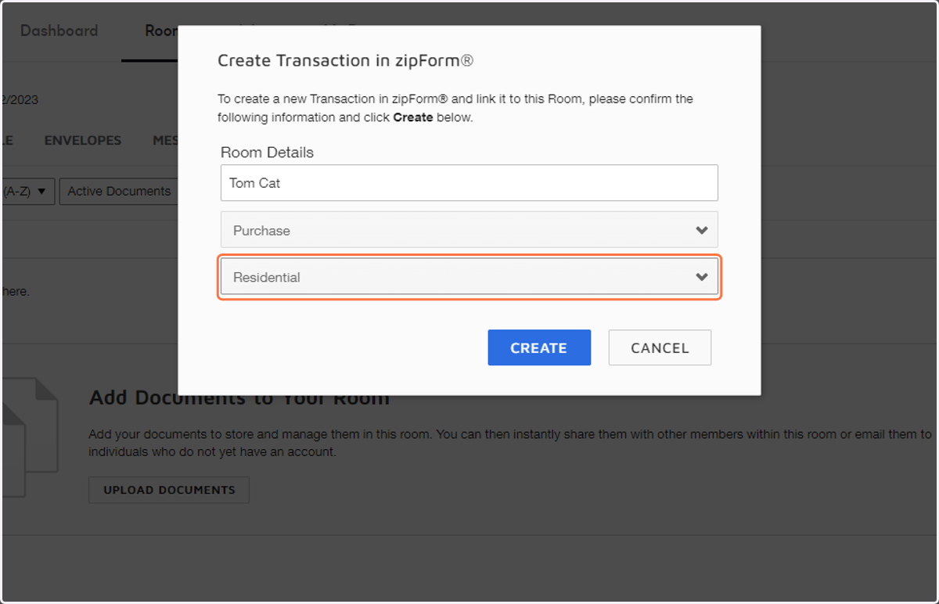The image size is (939, 604).
Task: Click the Add Documents to Your Room heading
Action: pos(239,397)
